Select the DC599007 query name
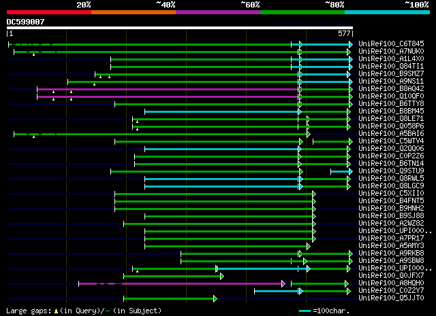The image size is (436, 316). (26, 22)
